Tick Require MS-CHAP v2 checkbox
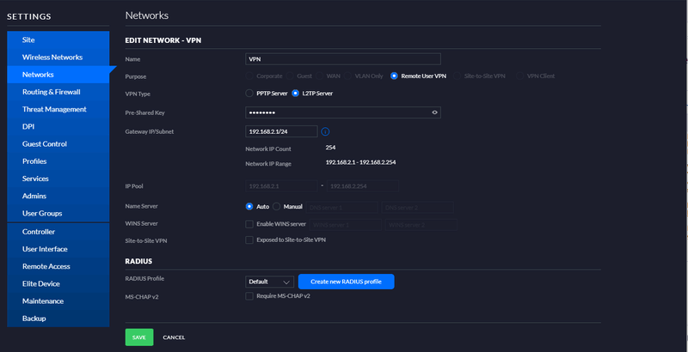 pos(249,296)
